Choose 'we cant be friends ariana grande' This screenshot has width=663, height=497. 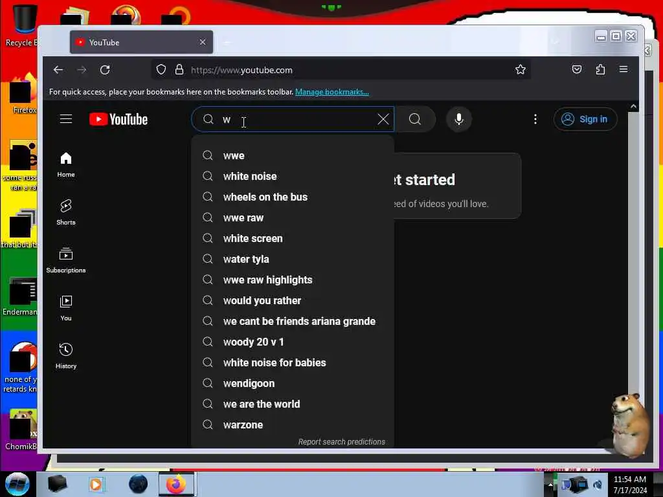click(x=293, y=321)
